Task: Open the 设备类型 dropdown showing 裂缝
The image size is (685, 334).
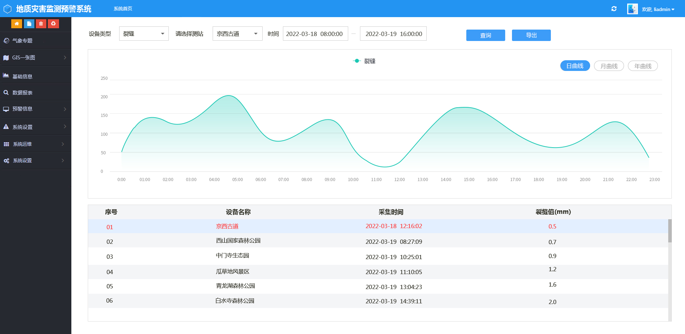Action: [144, 34]
